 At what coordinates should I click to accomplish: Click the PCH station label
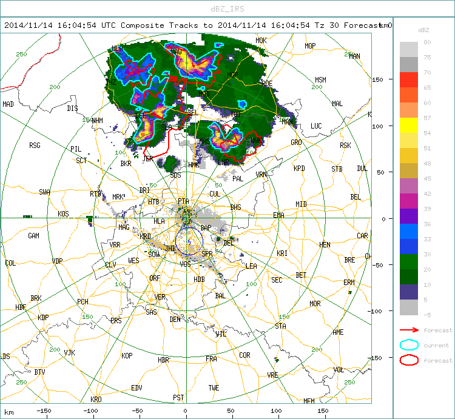83,301
